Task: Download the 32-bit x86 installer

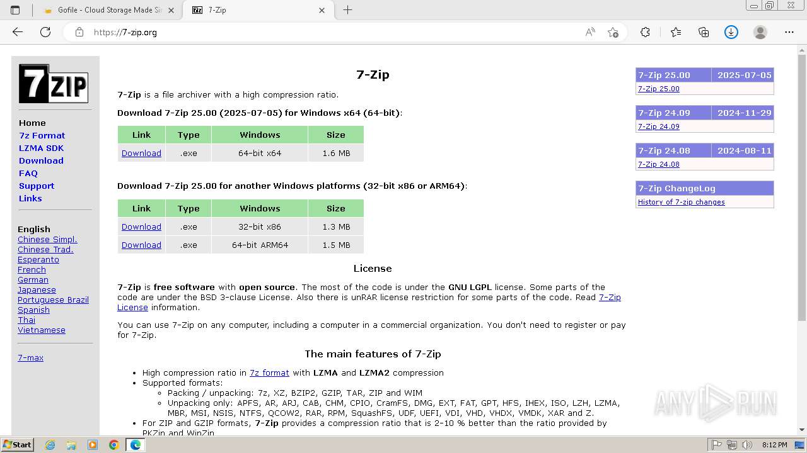Action: click(141, 226)
